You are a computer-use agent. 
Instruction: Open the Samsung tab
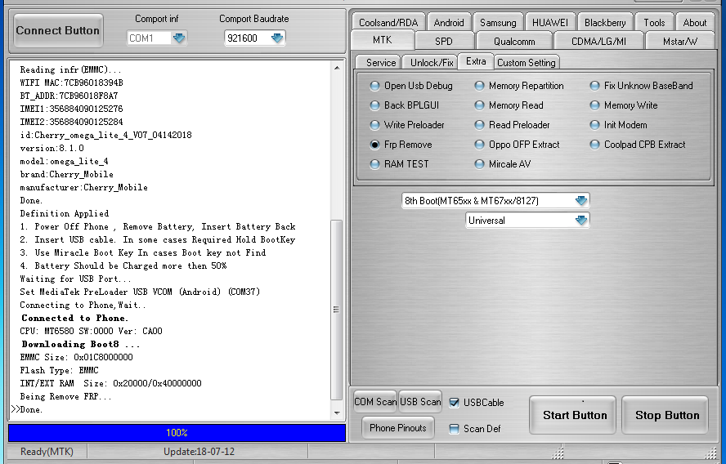[498, 23]
